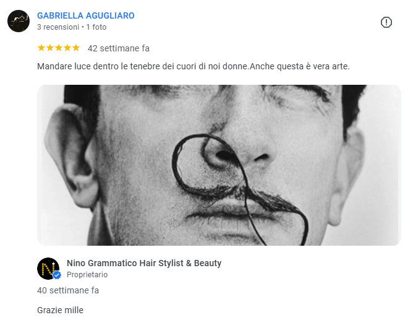Click the '42 settimane fa' review timestamp
Viewport: 413px width, 320px height.
(119, 48)
